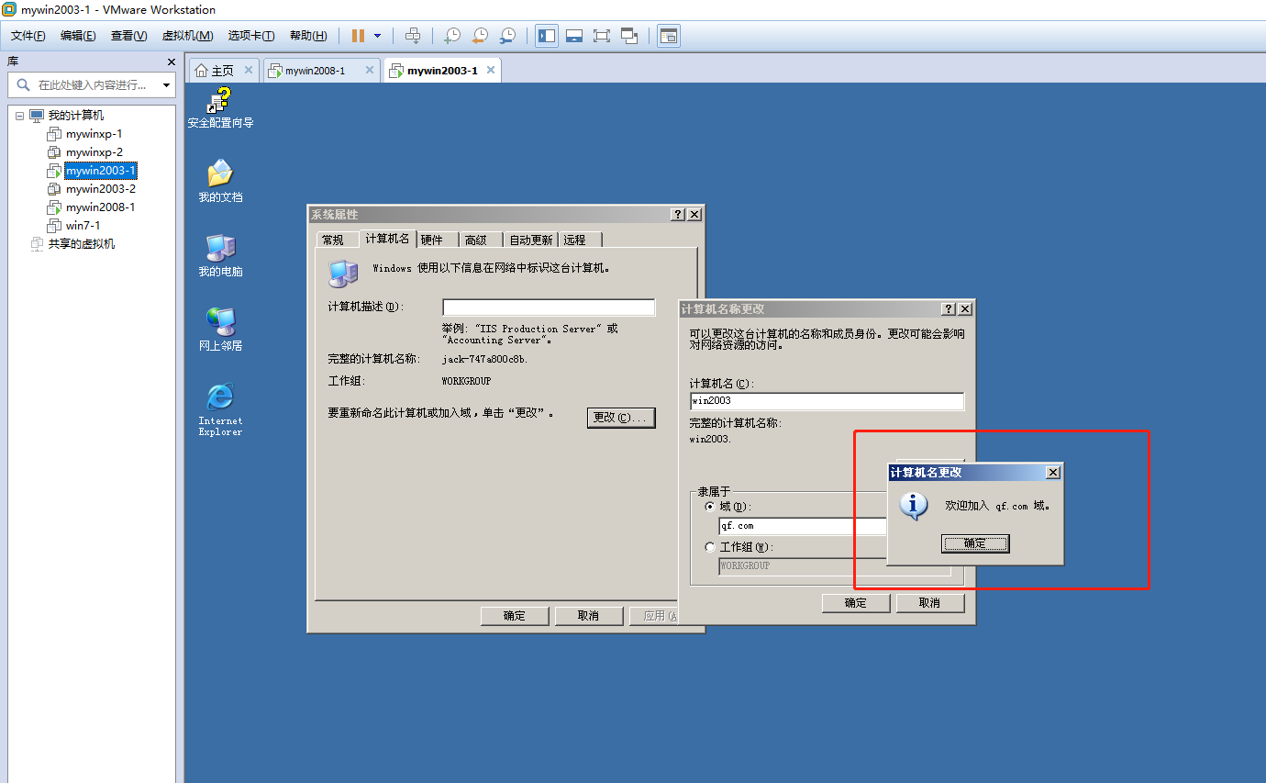Select the 网上邻居 desktop icon
Screen dimensions: 1266x783
[x=221, y=330]
